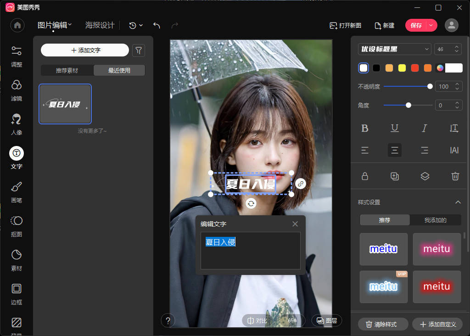Screen dimensions: 470x336
Task: Delete the selected text layer
Action: point(455,176)
